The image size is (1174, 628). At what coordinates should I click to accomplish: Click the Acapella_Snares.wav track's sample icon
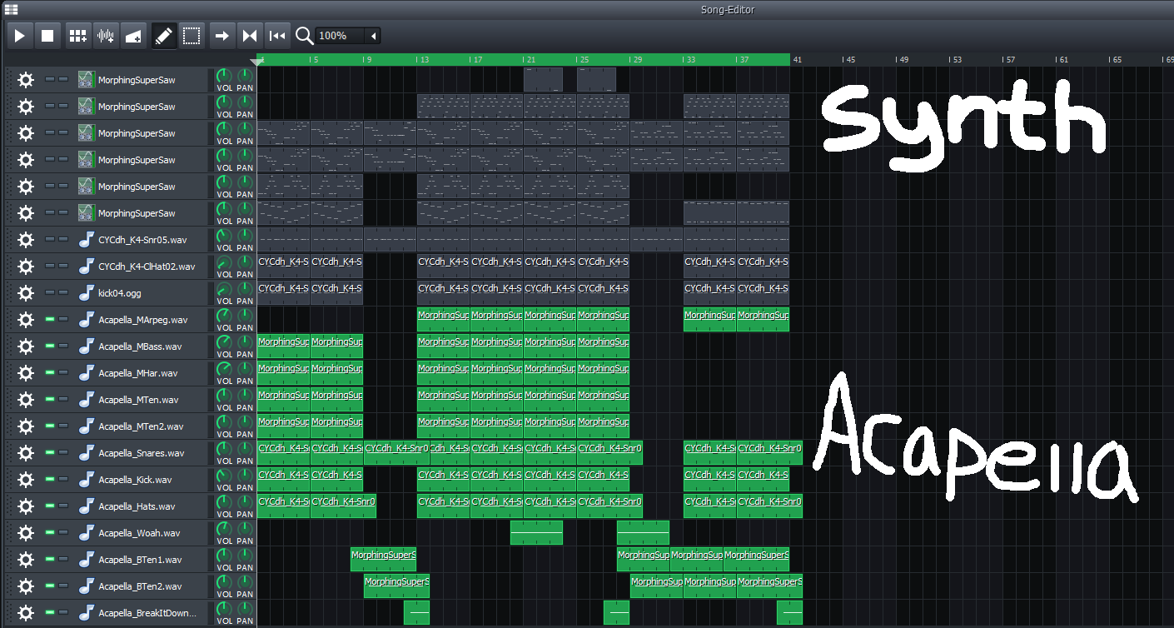click(86, 453)
